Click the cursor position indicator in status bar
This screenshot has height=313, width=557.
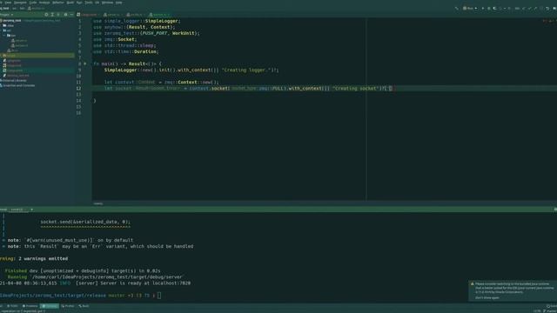tap(536, 311)
